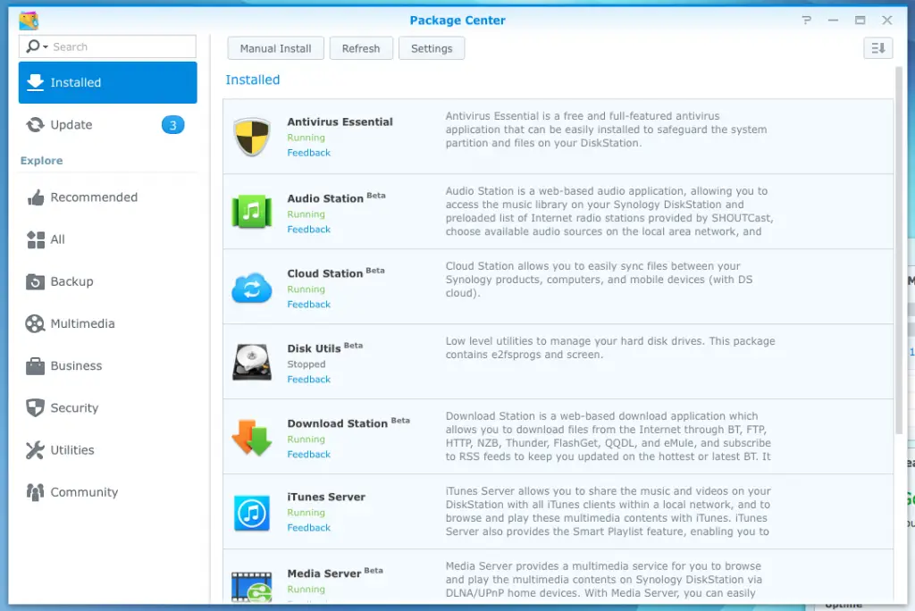This screenshot has width=915, height=611.
Task: Open the Backup category
Action: pyautogui.click(x=108, y=281)
